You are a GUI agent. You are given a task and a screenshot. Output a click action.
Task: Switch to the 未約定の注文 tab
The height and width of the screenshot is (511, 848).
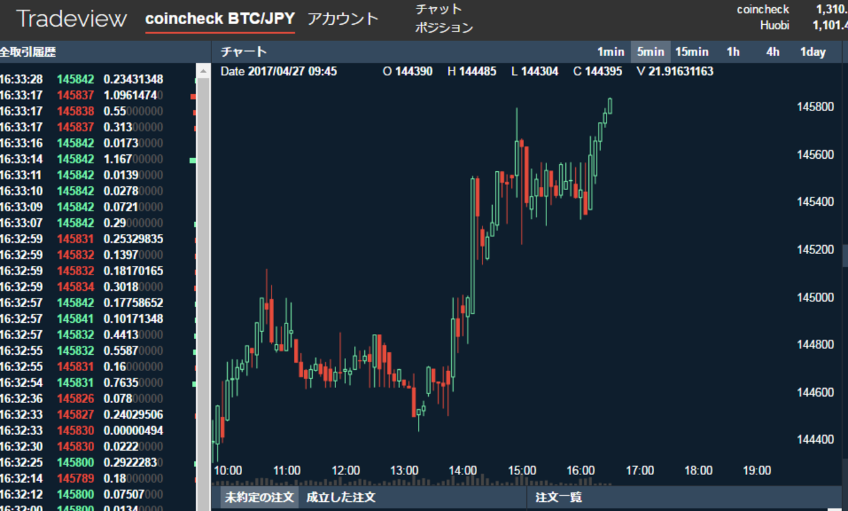(258, 497)
